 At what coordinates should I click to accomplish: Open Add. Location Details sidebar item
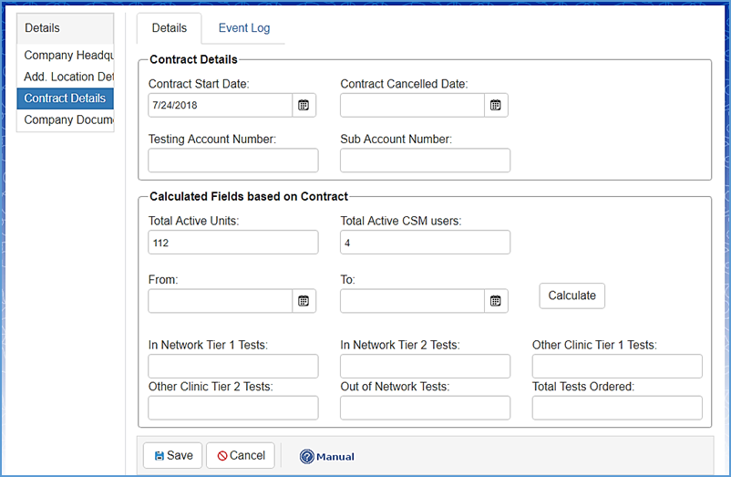67,77
